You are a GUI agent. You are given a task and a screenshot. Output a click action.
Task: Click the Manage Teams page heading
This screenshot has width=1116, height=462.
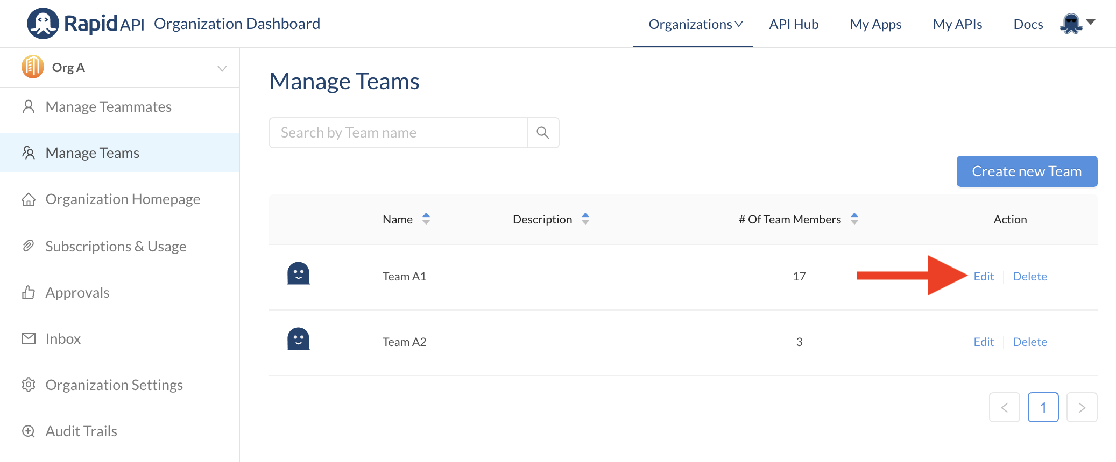coord(344,81)
